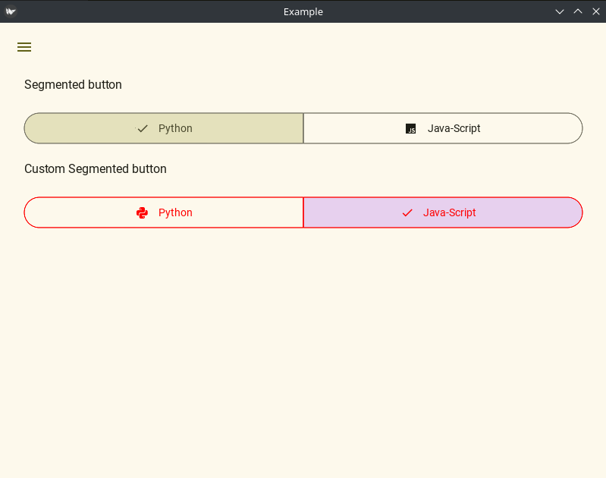Viewport: 606px width, 478px height.
Task: Deselect the purple Java-Script segment
Action: tap(443, 212)
